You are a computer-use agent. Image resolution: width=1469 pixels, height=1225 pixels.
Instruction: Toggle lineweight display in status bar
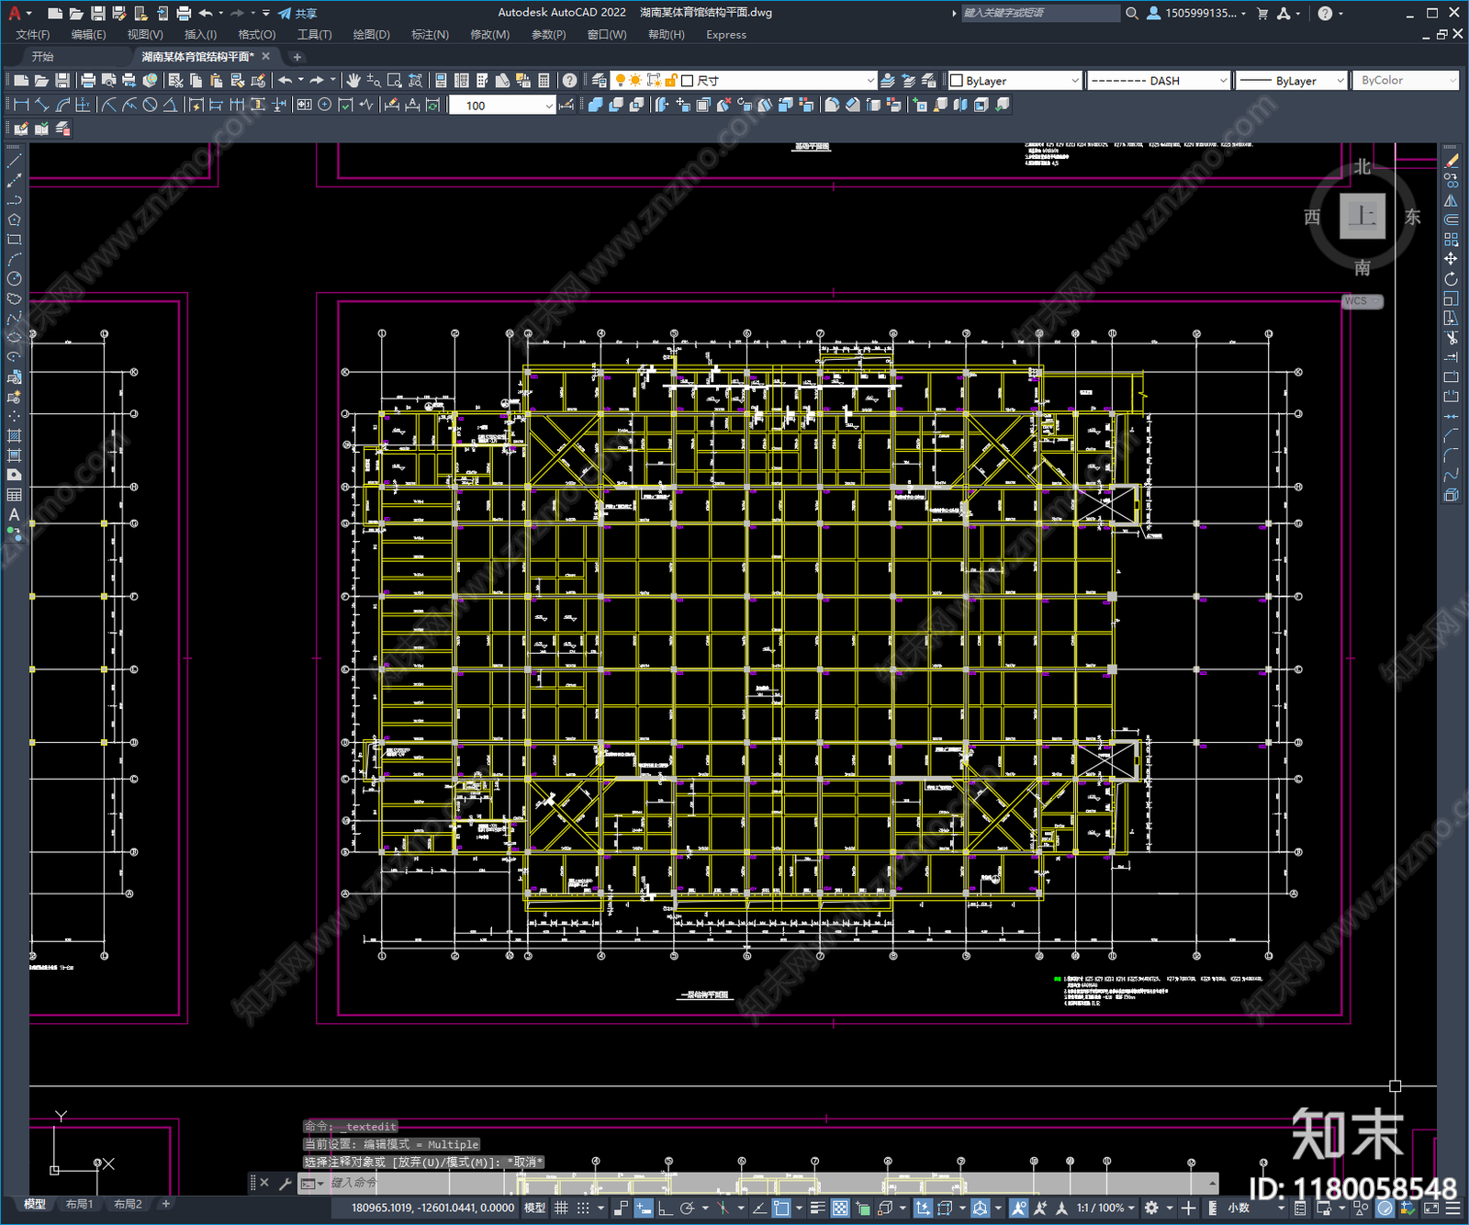(817, 1208)
